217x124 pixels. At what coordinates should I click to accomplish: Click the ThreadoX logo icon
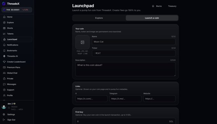tap(4, 4)
